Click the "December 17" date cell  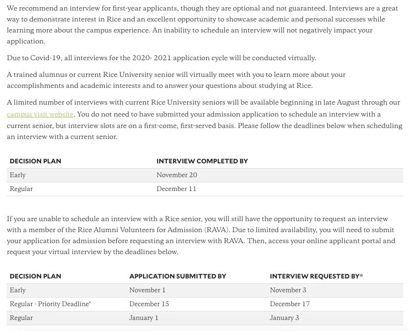click(x=289, y=304)
